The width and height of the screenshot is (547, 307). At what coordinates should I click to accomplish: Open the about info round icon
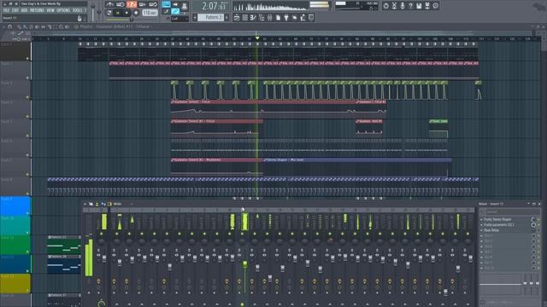(x=436, y=6)
